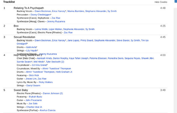The height and width of the screenshot is (113, 177).
Task: Open the John Frusciante guitar credit link
Action: pos(33,100)
